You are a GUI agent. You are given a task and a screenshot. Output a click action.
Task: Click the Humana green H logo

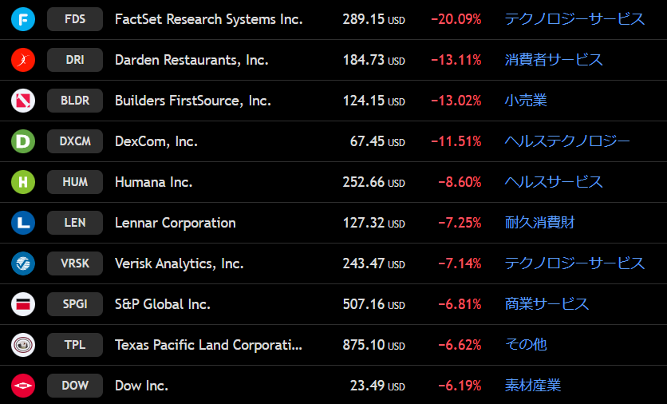coord(23,182)
